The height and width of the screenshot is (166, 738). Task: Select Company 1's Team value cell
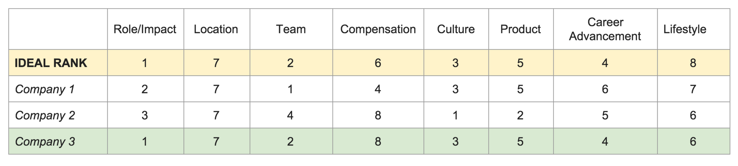[x=290, y=89]
